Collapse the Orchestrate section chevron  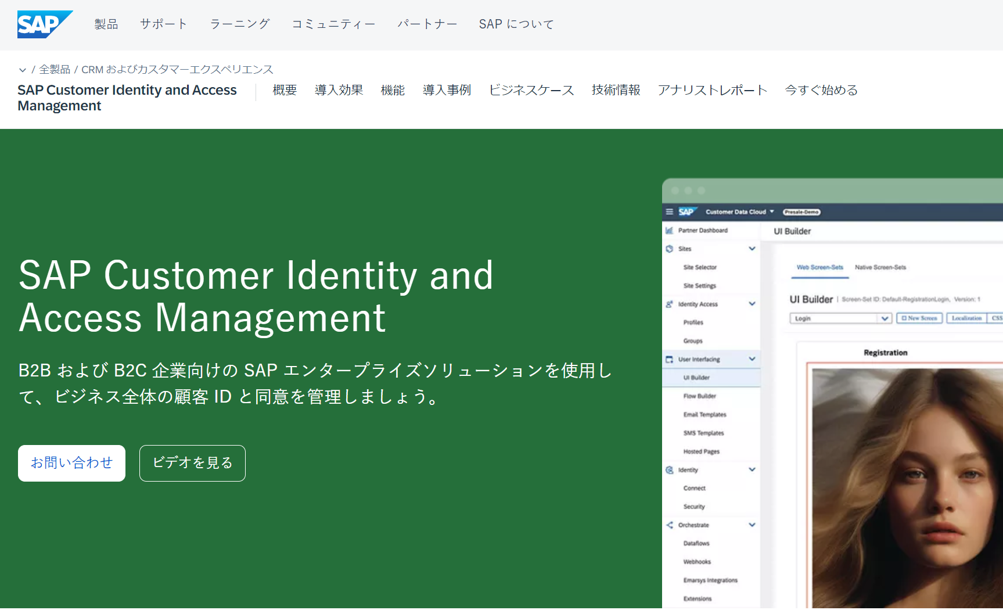[752, 525]
